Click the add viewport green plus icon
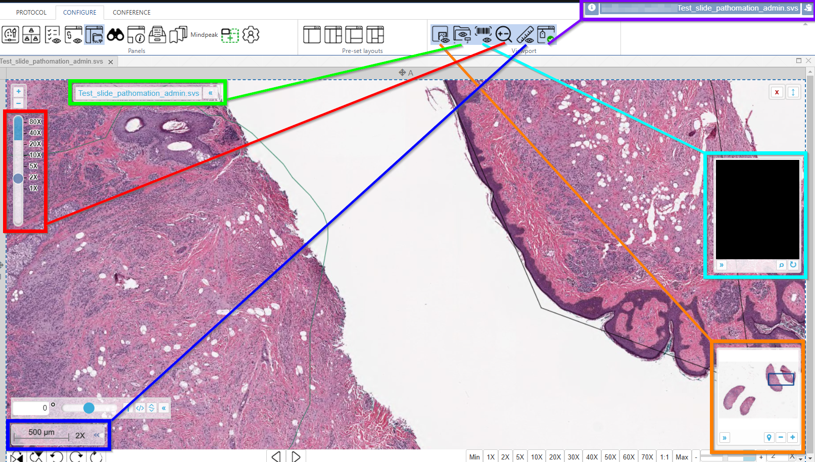The width and height of the screenshot is (815, 462). tap(230, 35)
